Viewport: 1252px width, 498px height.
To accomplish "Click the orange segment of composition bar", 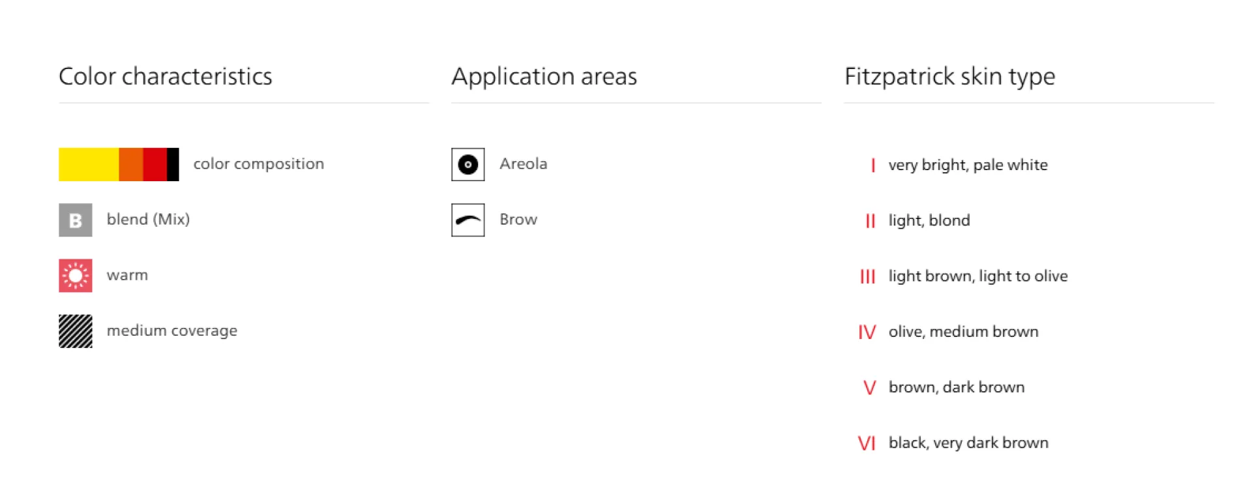I will click(x=131, y=164).
